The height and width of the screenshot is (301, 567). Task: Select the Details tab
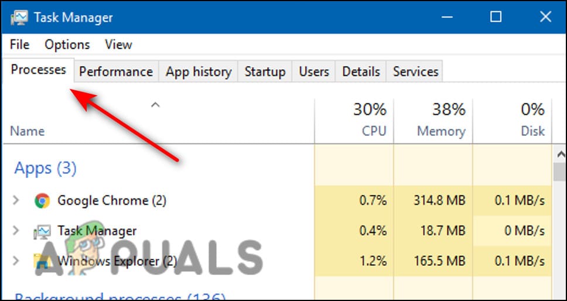point(361,71)
